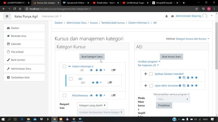
Task: Collapse the Sistem Informasi-2 category tree
Action: pyautogui.click(x=69, y=66)
